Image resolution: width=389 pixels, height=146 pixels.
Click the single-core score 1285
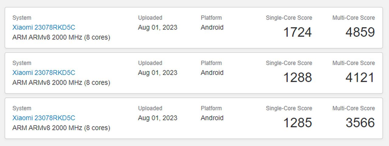pyautogui.click(x=297, y=123)
